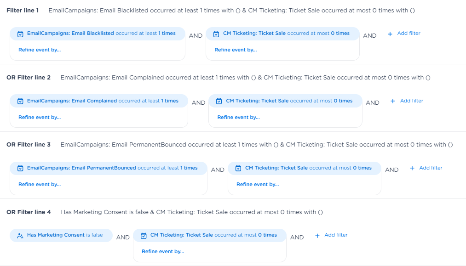This screenshot has width=466, height=266.
Task: Click calendar icon on Ticket Sale in line 1
Action: tap(216, 34)
